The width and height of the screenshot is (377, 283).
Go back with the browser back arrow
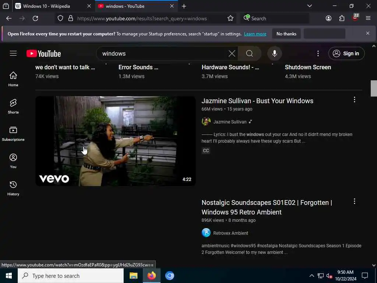tap(9, 18)
